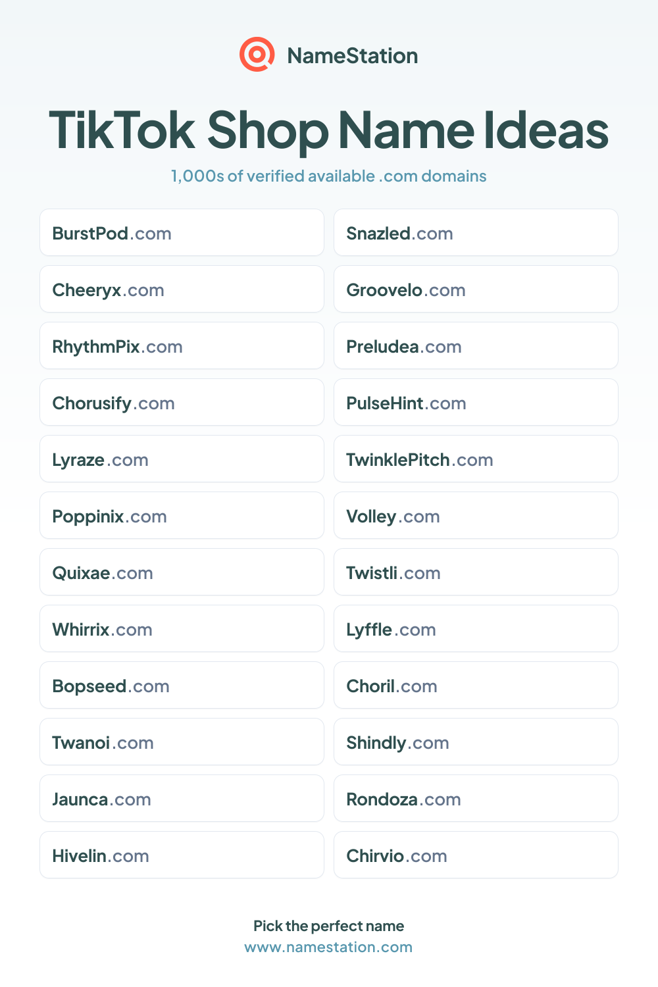Choose the Snazled.com name card
The width and height of the screenshot is (658, 987).
tap(476, 232)
